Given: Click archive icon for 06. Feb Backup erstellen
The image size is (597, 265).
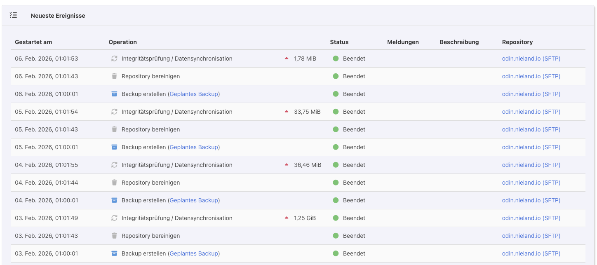Looking at the screenshot, I should pos(114,94).
